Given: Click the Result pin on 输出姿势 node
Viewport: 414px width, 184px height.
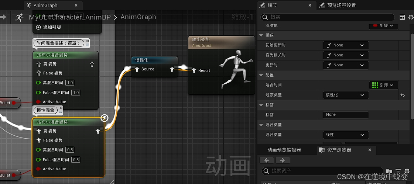Looking at the screenshot, I should tap(194, 70).
